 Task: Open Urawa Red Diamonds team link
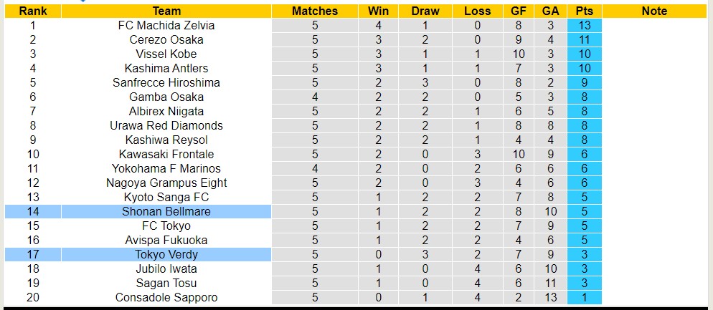(x=166, y=125)
